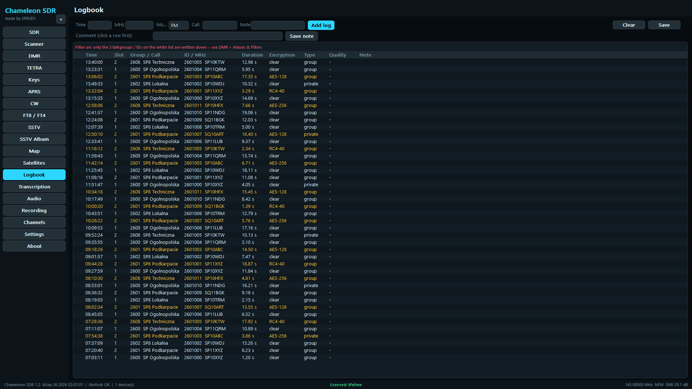This screenshot has width=692, height=389.
Task: Open the CW decoder page
Action: click(x=34, y=103)
